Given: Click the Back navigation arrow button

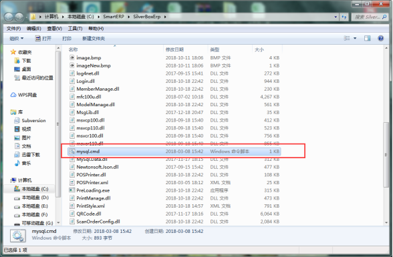Looking at the screenshot, I should tap(9, 17).
